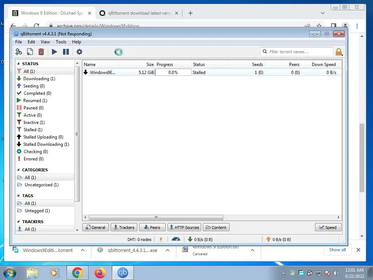This screenshot has width=373, height=280.
Task: Filter by Active (0) status
Action: (32, 115)
